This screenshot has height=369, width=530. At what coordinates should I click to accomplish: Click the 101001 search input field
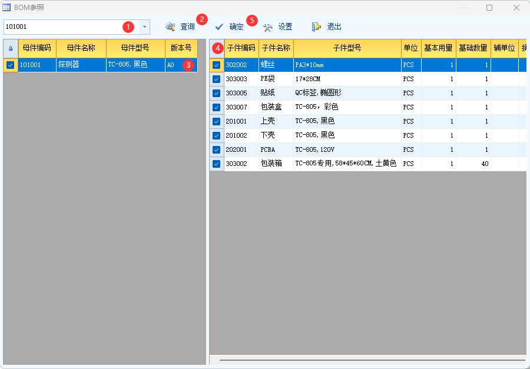[71, 26]
